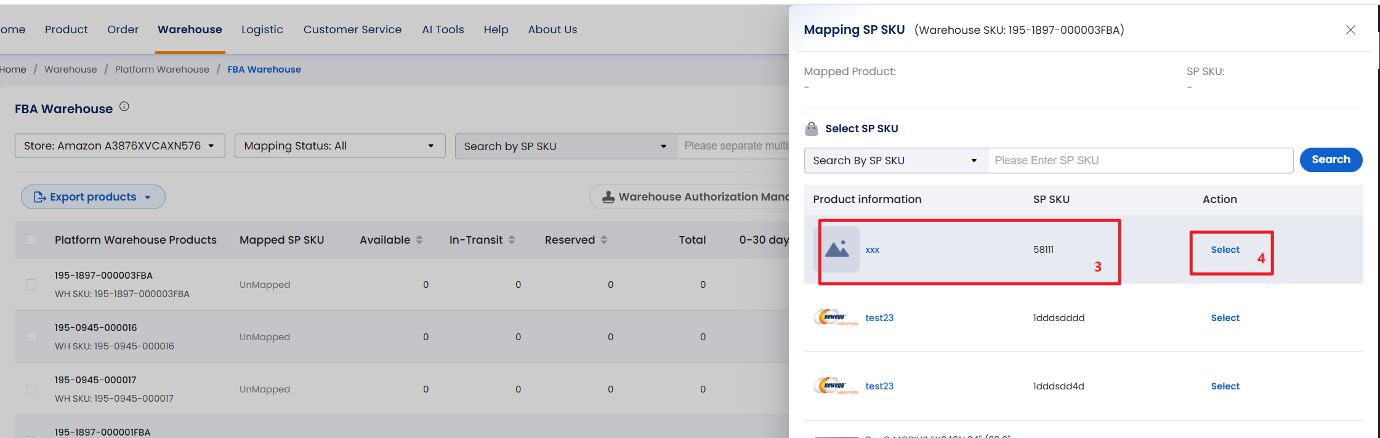This screenshot has width=1380, height=438.
Task: Click the FBA Warehouse breadcrumb
Action: pos(264,70)
